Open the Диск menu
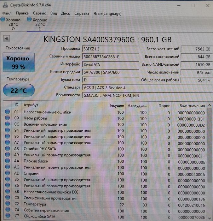Viewport: 213px width, 221px height. pyautogui.click(x=66, y=13)
